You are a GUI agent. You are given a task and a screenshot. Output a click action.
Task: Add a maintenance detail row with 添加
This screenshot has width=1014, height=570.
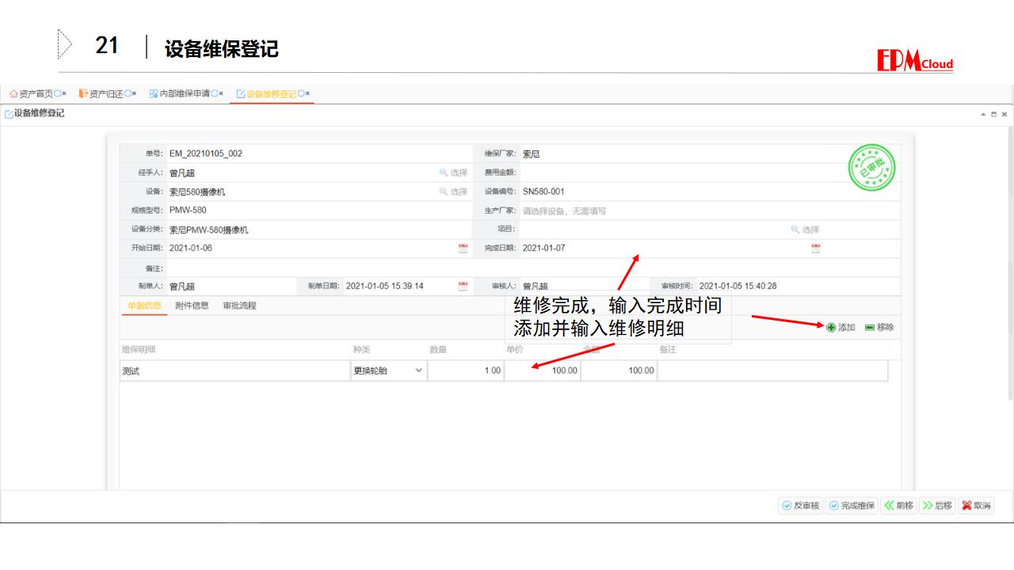click(841, 327)
